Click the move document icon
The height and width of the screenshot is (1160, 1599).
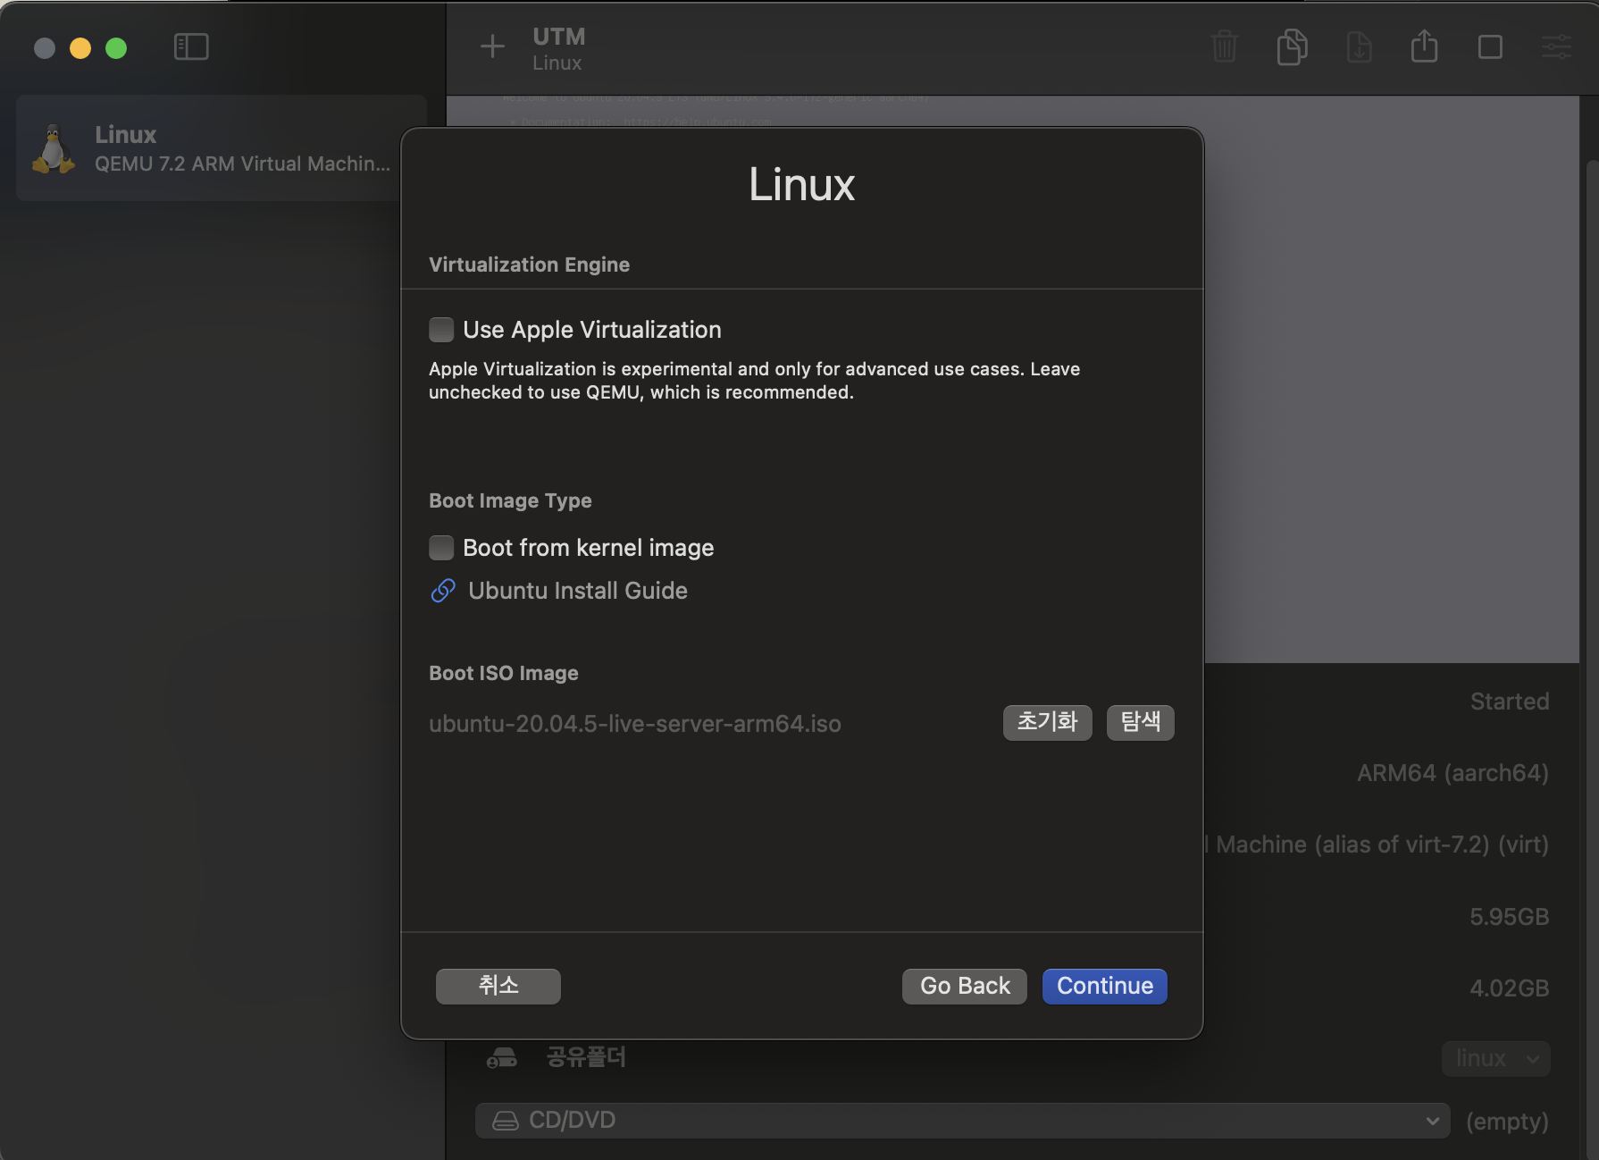(x=1359, y=46)
